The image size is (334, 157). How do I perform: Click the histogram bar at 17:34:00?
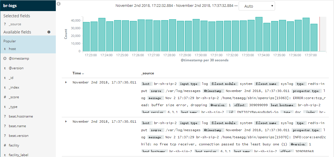pyautogui.click(x=267, y=37)
